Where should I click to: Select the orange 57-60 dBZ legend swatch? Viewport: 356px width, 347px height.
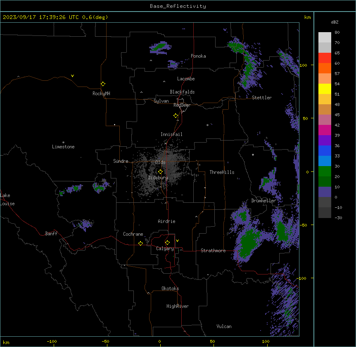325,68
